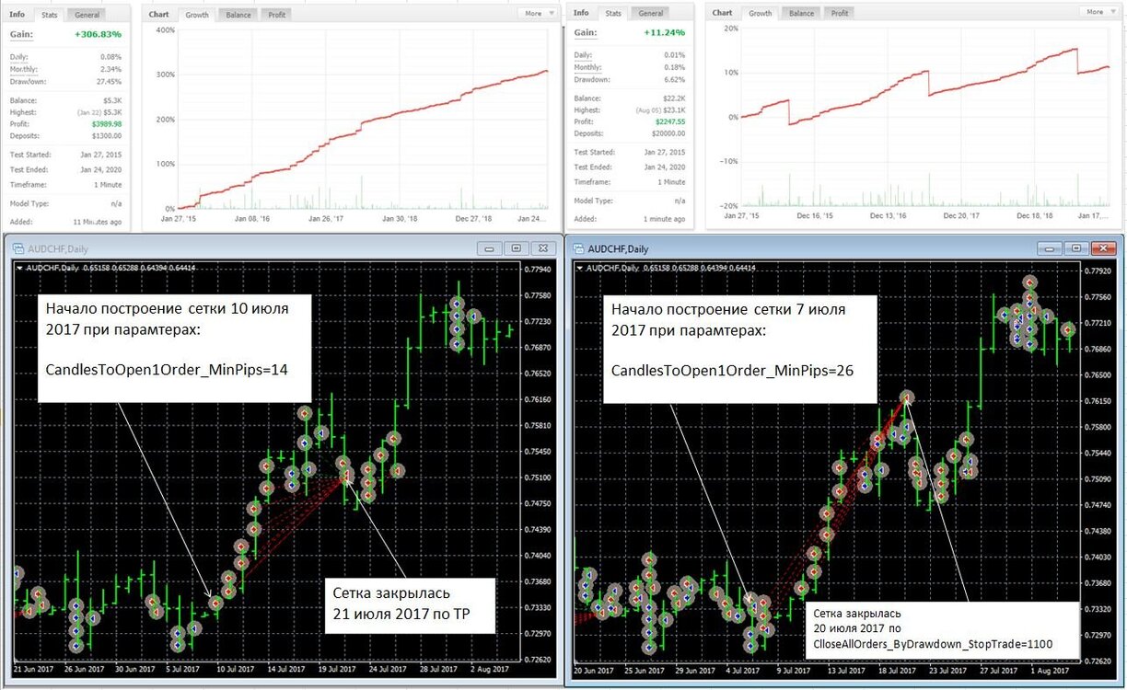Image resolution: width=1127 pixels, height=690 pixels.
Task: Select Growth tab on the 400% chart
Action: pyautogui.click(x=197, y=15)
